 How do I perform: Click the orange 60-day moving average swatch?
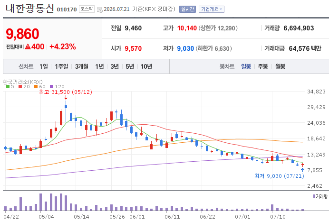[36, 87]
